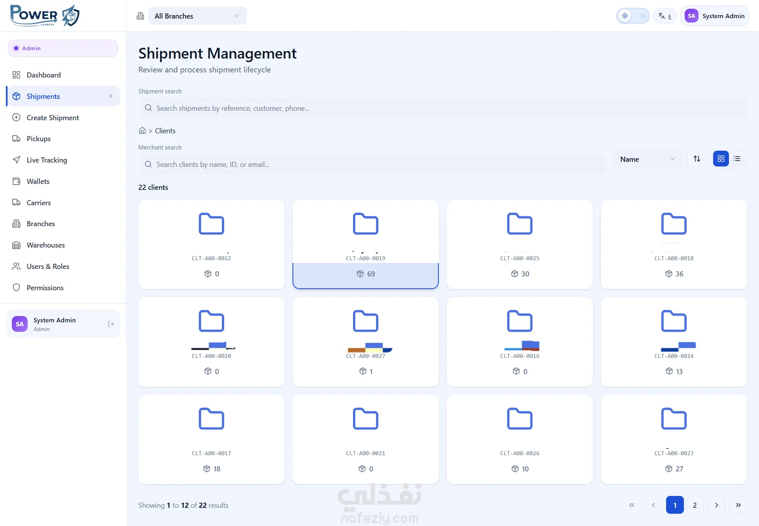Viewport: 759px width, 526px height.
Task: Open the System Admin profile menu
Action: tap(715, 16)
